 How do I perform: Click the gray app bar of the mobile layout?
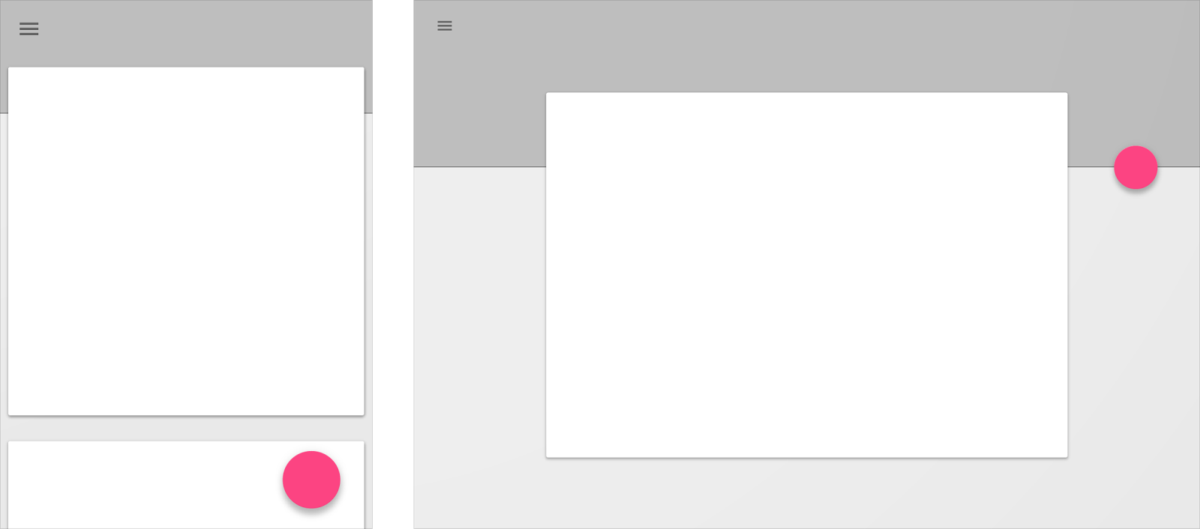186,34
